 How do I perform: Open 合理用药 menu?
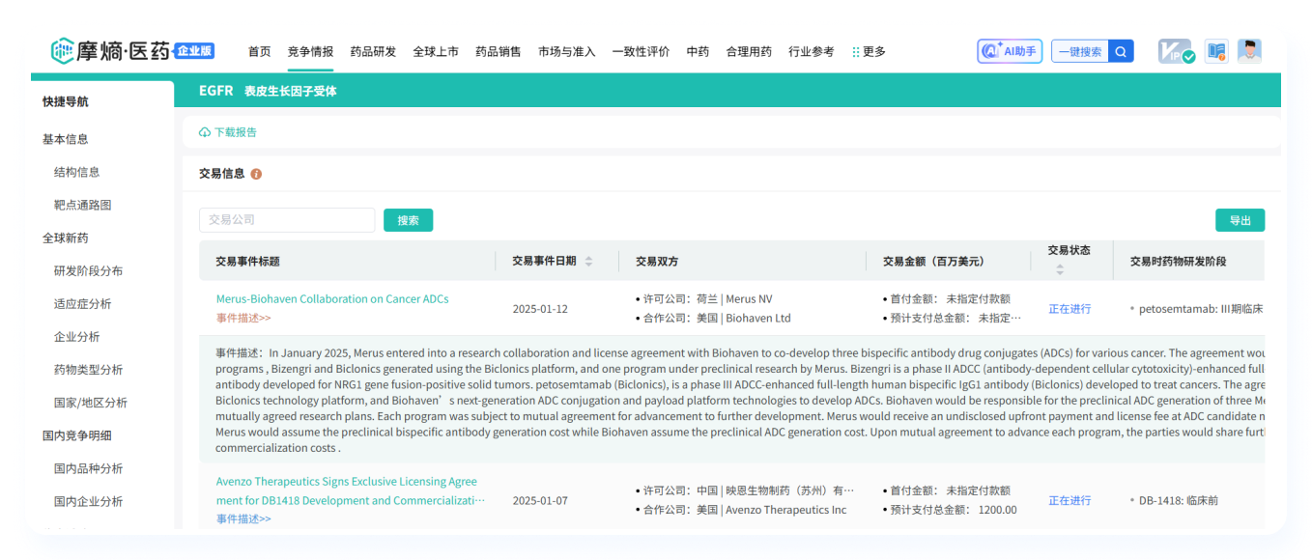point(749,52)
